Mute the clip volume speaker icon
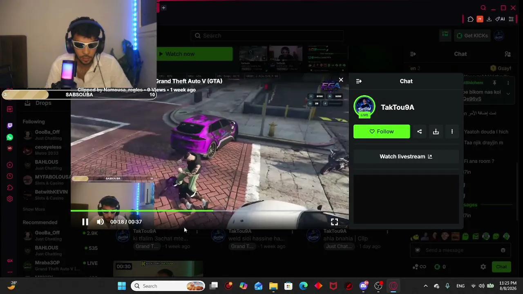 click(101, 222)
